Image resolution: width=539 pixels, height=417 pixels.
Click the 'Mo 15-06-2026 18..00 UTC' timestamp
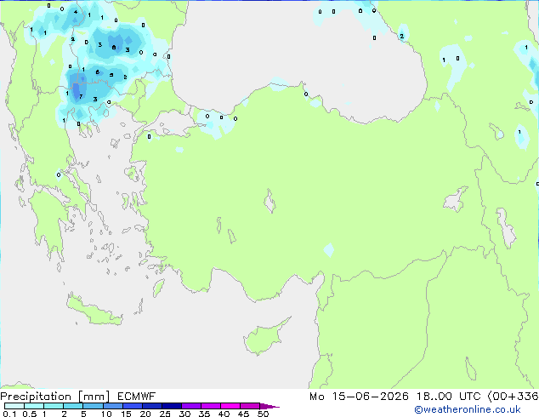point(395,397)
